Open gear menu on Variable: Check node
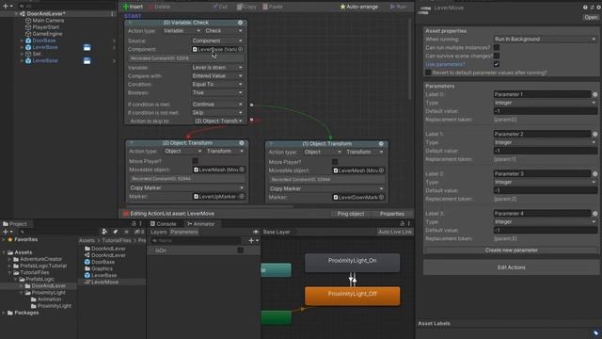 coord(241,23)
